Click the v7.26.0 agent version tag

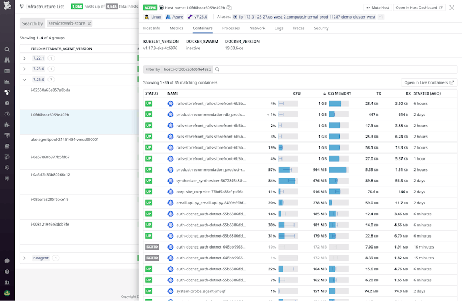point(197,17)
